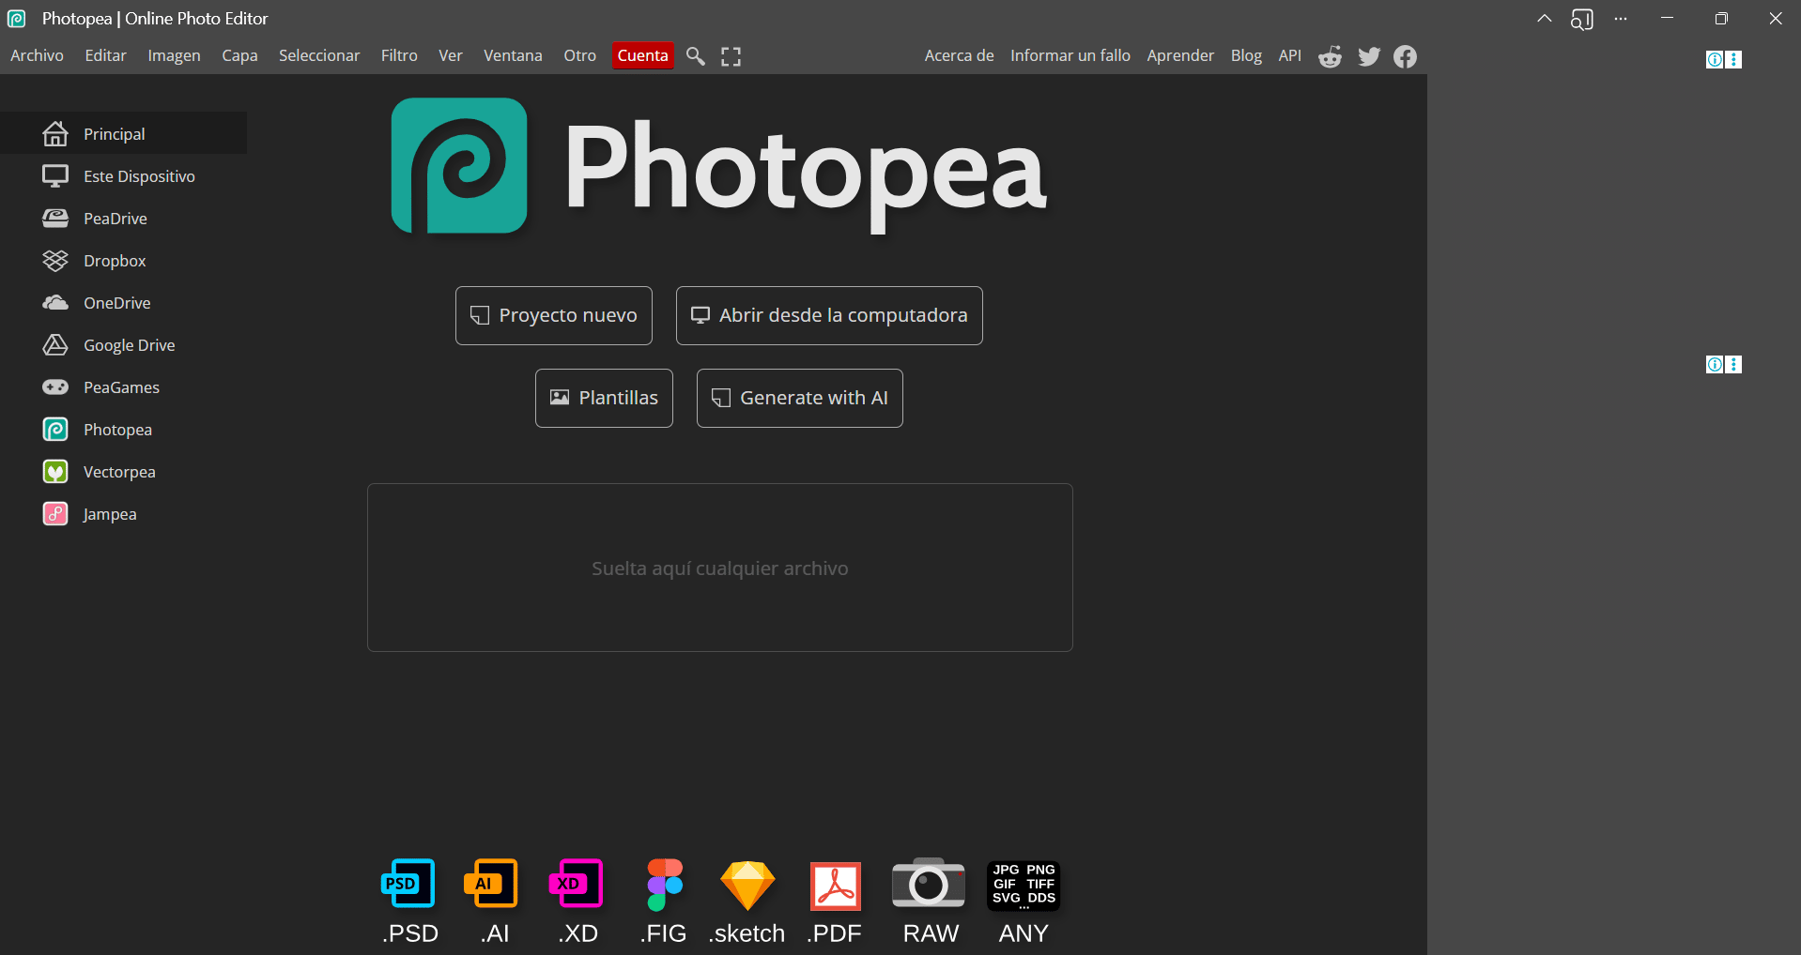Select the .sketch format icon
Image resolution: width=1801 pixels, height=955 pixels.
click(747, 886)
